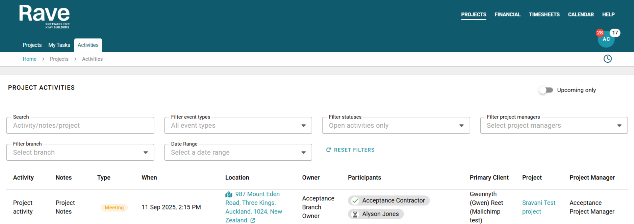Open the clock history icon

click(x=607, y=59)
